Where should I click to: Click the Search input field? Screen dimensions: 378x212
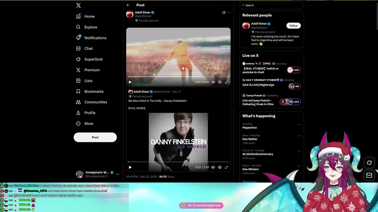271,5
